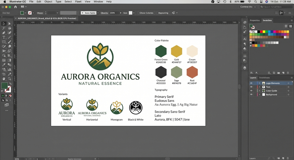Expand the Logo Elements layer

(259, 83)
